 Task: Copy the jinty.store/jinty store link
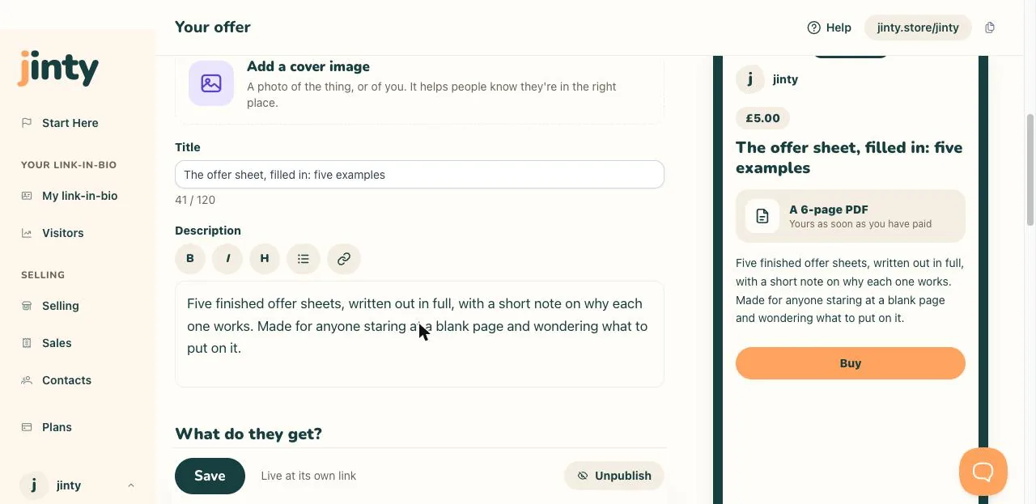pyautogui.click(x=990, y=28)
